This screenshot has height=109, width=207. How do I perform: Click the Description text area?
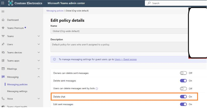[x=119, y=47]
